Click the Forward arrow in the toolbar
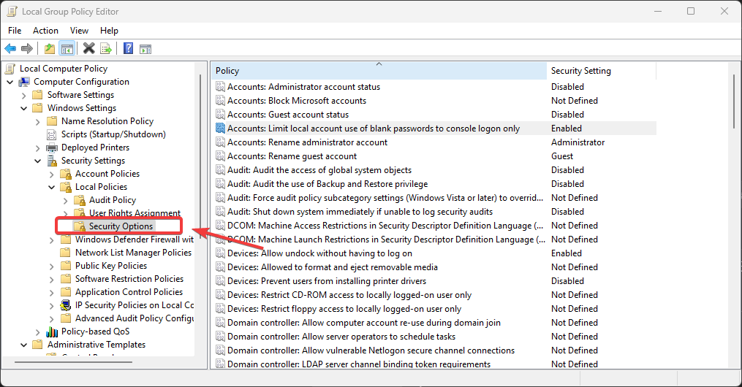The image size is (742, 387). coord(27,49)
